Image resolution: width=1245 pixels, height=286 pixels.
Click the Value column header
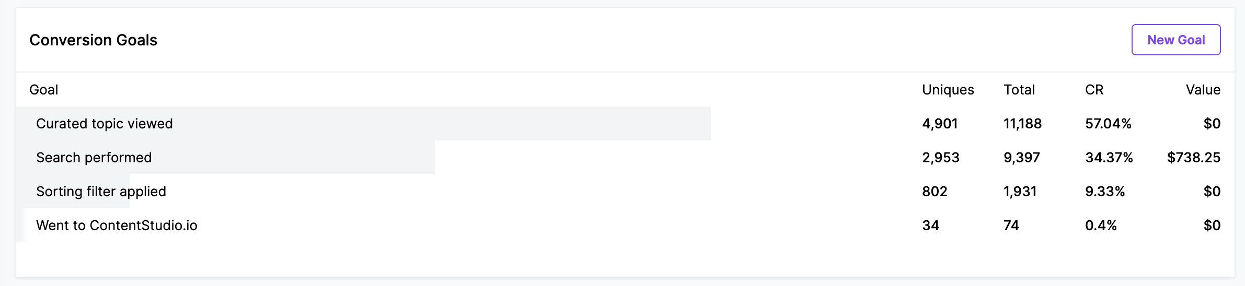pos(1203,90)
